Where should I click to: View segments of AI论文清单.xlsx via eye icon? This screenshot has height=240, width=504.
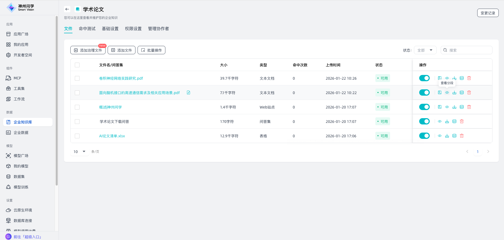(440, 136)
